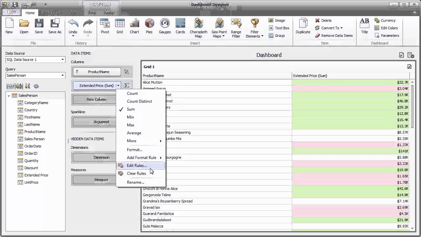Insert a Grid item

click(x=120, y=26)
